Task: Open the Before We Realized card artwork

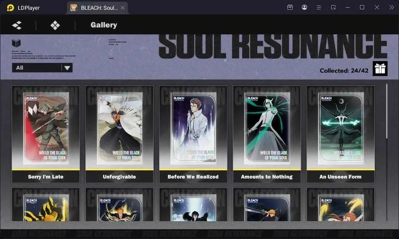Action: [193, 129]
